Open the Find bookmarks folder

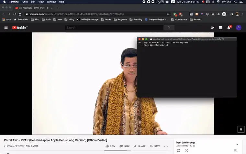click(x=35, y=19)
